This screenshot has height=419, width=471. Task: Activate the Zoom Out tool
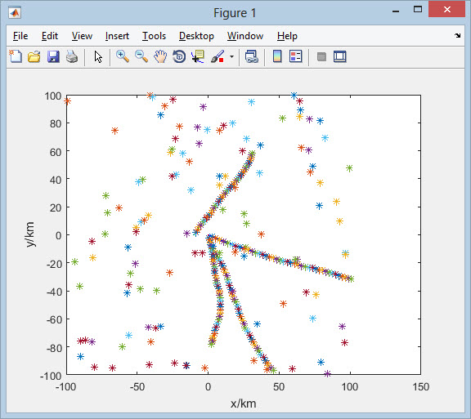click(x=141, y=56)
